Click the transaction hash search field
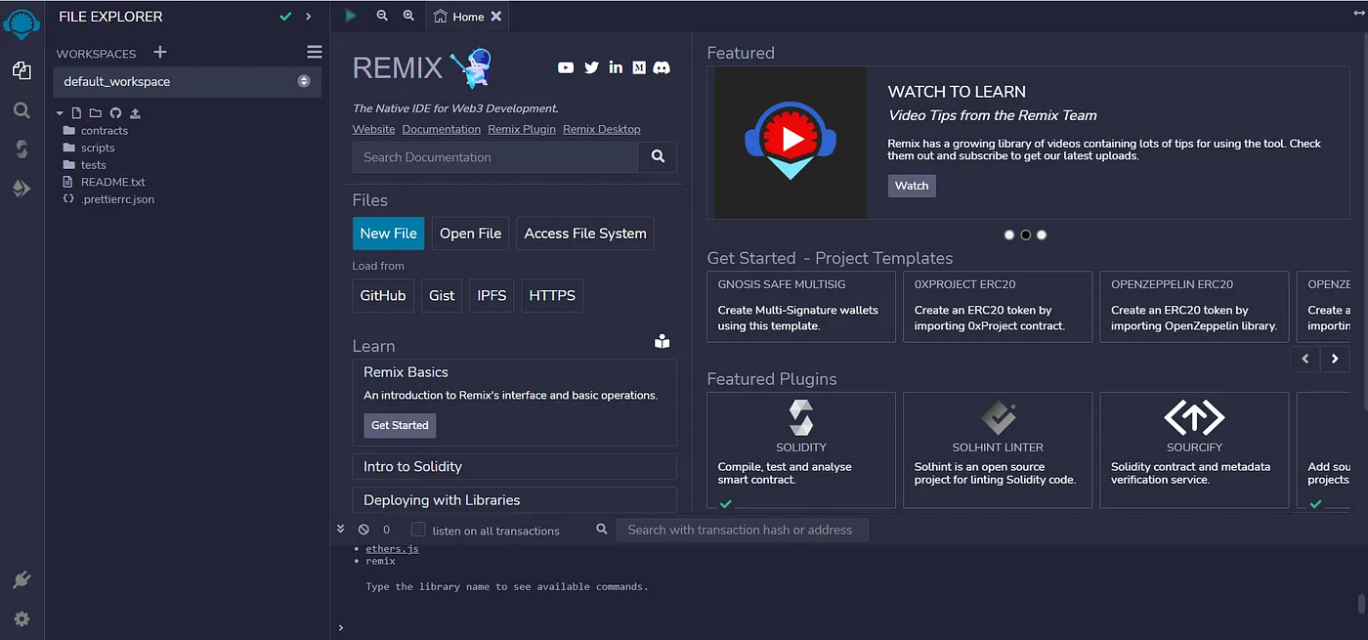 coord(742,530)
